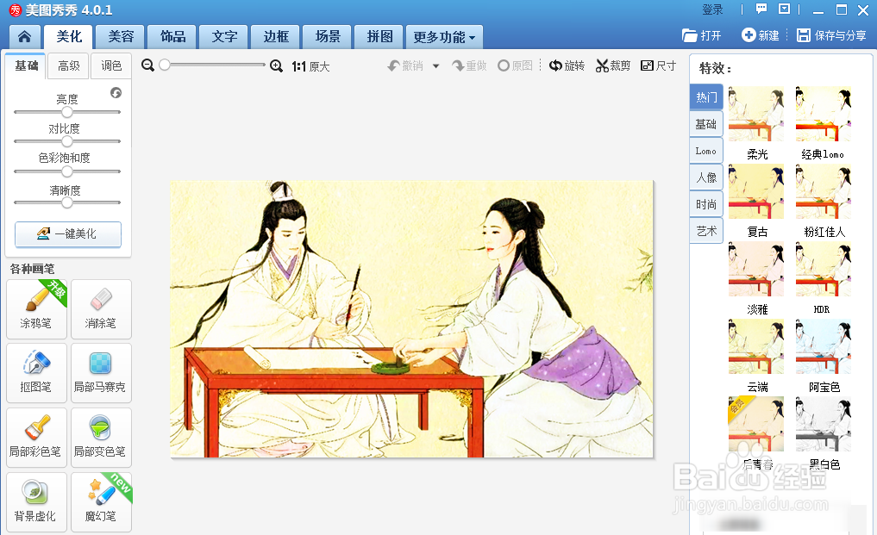Screen dimensions: 877x535
Task: Click 一键美化 one-click beautify button
Action: point(67,233)
